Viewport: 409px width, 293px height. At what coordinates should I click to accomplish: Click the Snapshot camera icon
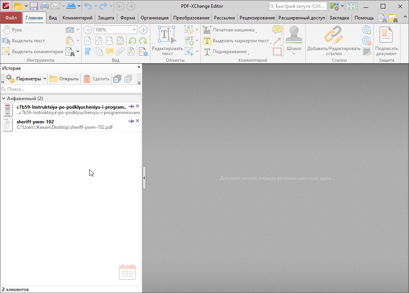point(70,30)
